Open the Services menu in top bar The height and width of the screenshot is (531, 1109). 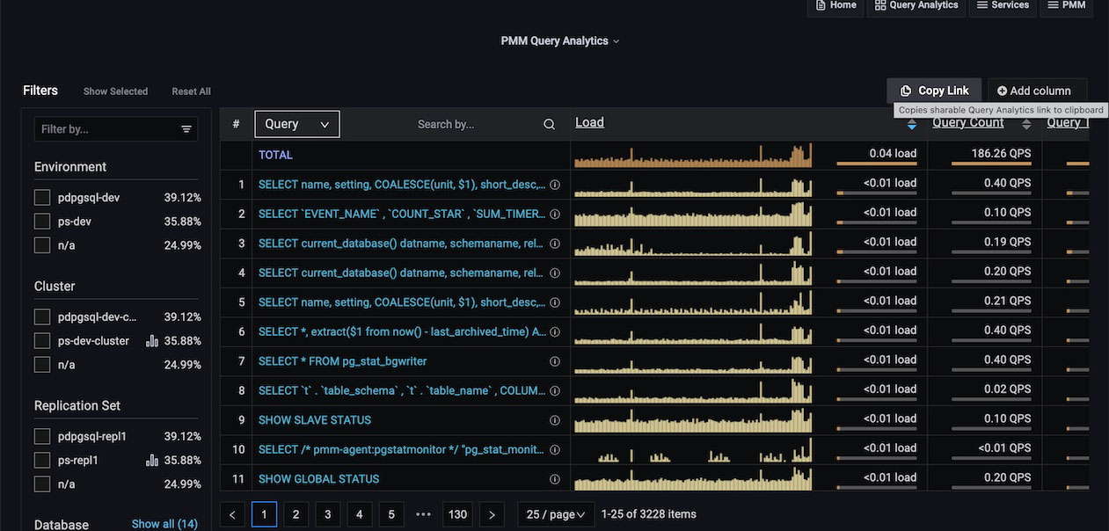[1002, 5]
